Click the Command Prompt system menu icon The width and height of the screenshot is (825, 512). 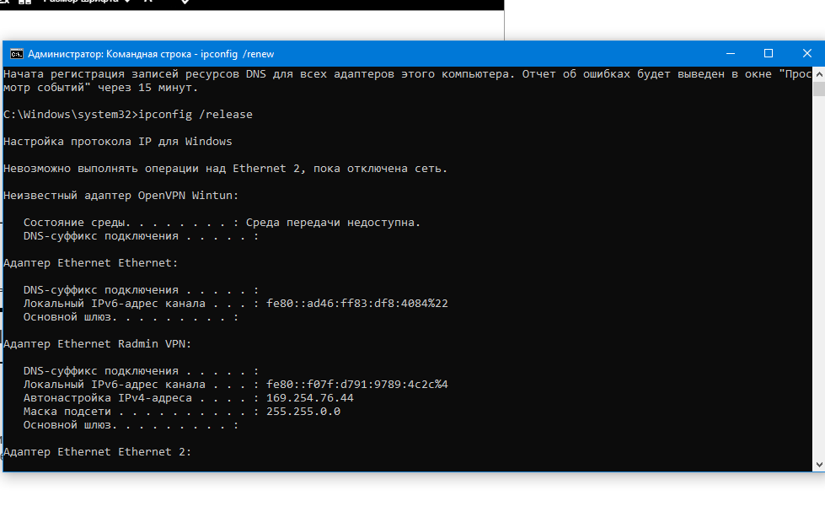click(x=16, y=53)
